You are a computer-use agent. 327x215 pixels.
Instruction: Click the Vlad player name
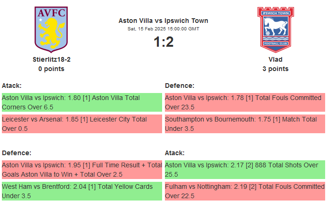click(275, 59)
